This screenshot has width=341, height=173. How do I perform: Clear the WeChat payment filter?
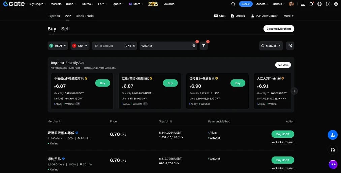click(194, 46)
